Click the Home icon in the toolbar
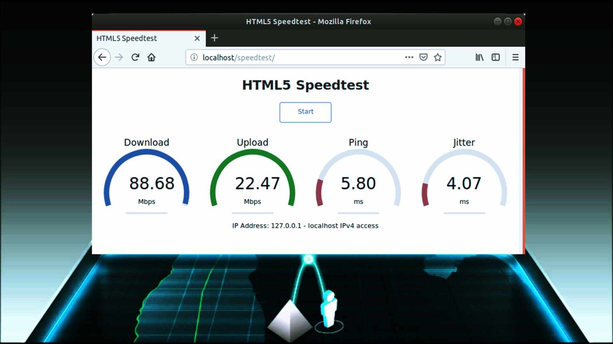The height and width of the screenshot is (344, 613). [x=152, y=57]
